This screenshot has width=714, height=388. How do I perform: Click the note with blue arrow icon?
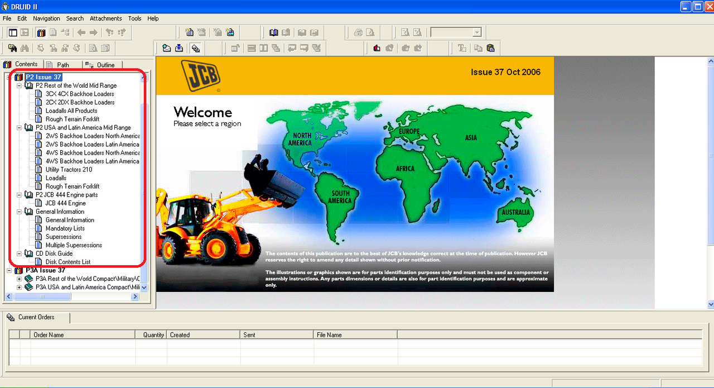230,33
